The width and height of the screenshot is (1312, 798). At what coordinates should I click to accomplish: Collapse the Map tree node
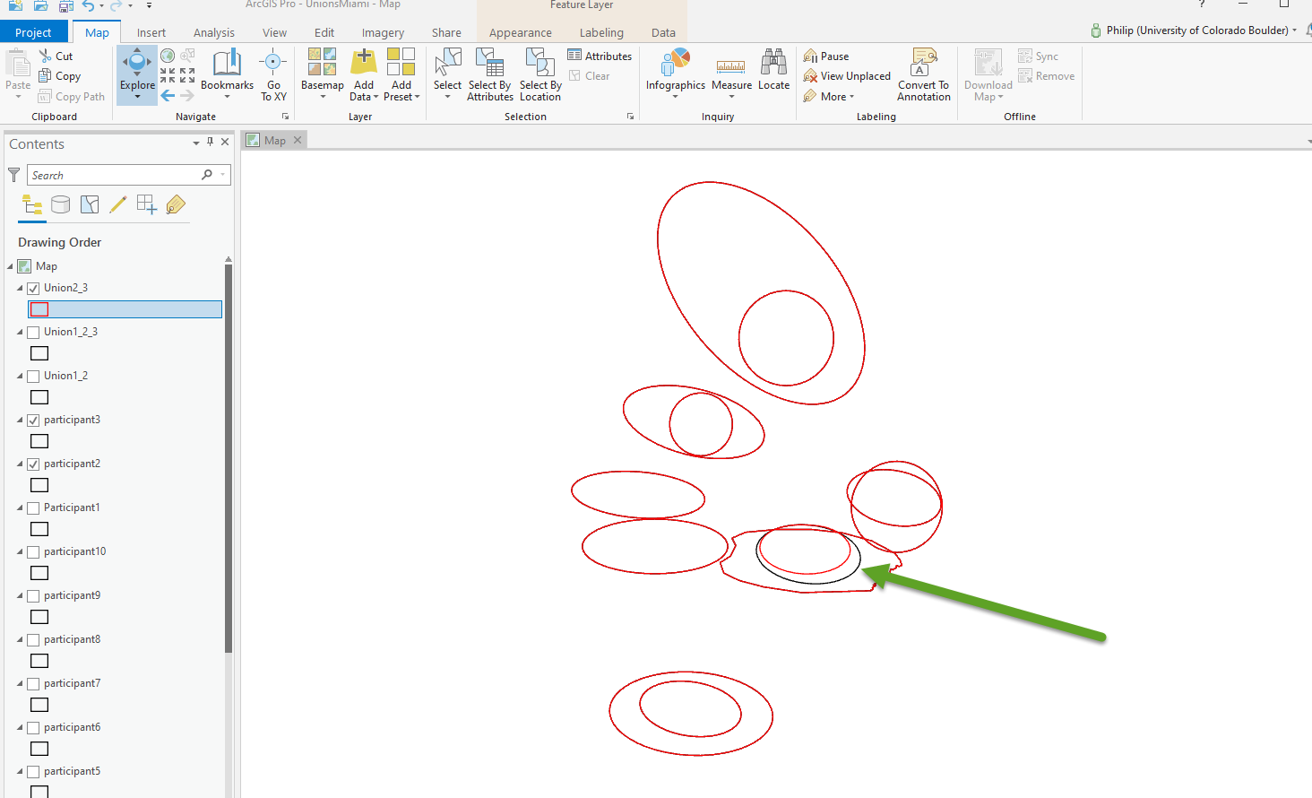(11, 266)
